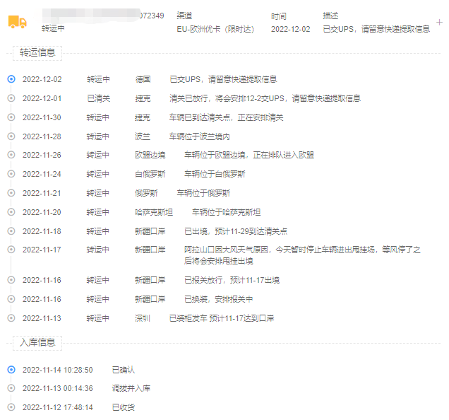
Task: Click the timeline dot for 已报关放行
Action: pyautogui.click(x=11, y=280)
